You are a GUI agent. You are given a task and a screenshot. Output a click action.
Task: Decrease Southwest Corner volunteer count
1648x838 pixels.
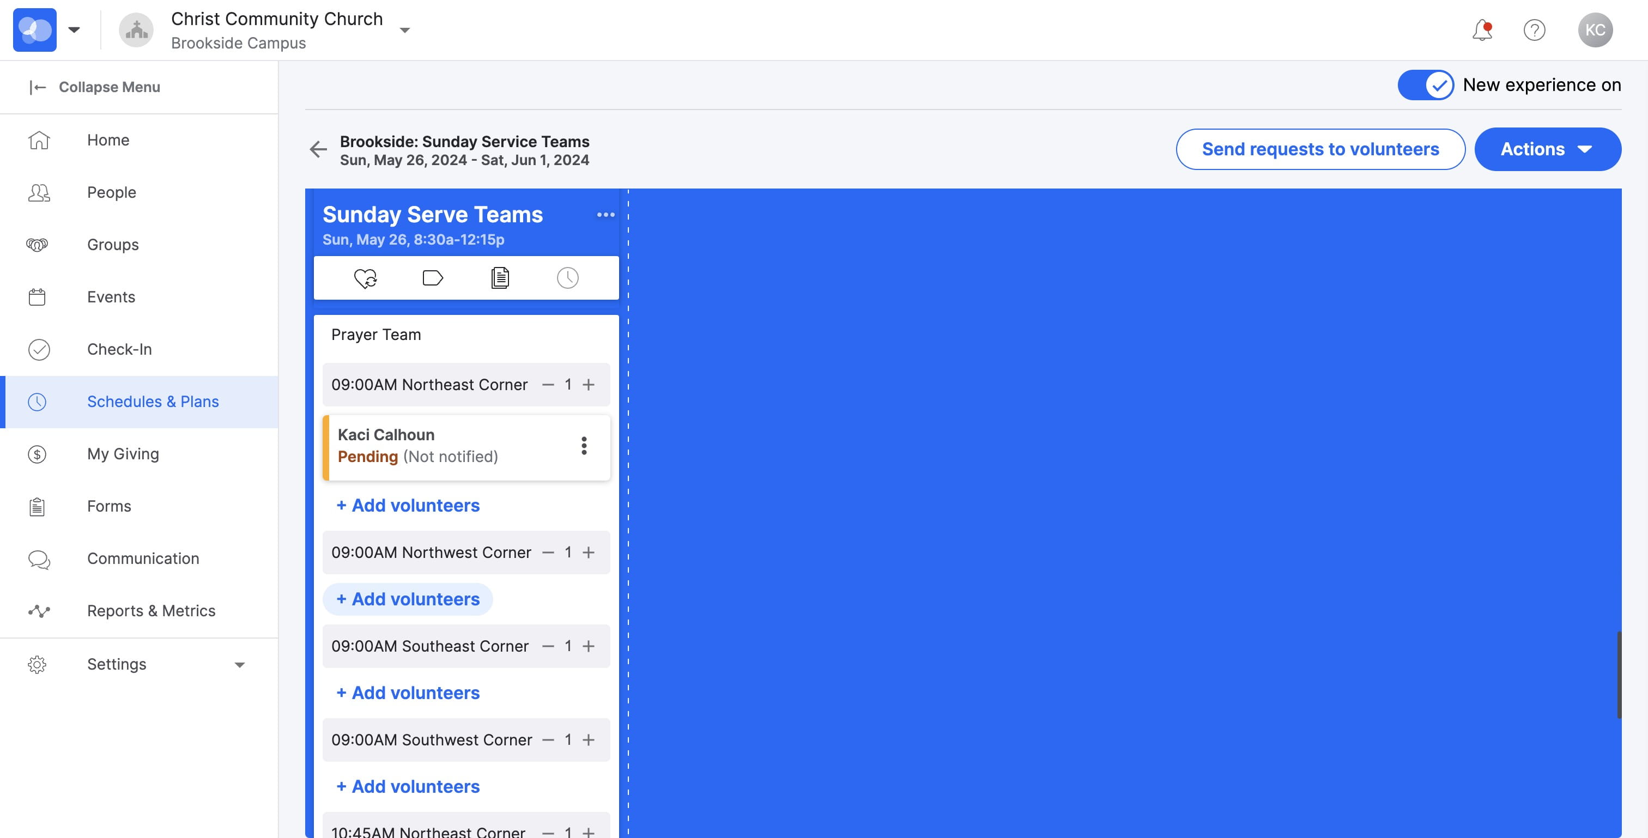pyautogui.click(x=548, y=740)
